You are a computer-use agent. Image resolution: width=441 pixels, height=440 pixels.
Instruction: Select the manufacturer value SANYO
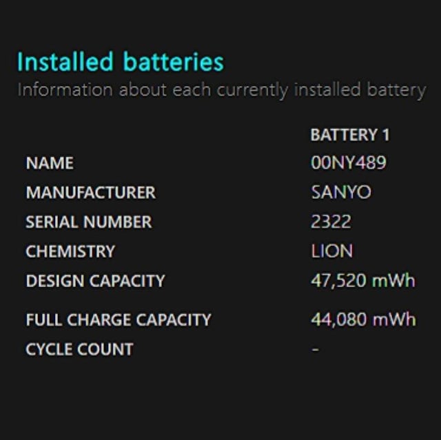tap(341, 192)
